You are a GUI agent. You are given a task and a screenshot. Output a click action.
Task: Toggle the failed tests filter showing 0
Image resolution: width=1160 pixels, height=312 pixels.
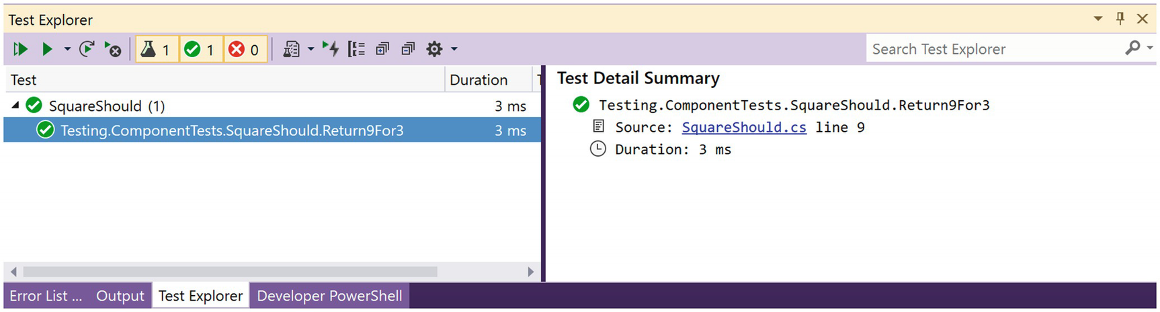[x=245, y=49]
